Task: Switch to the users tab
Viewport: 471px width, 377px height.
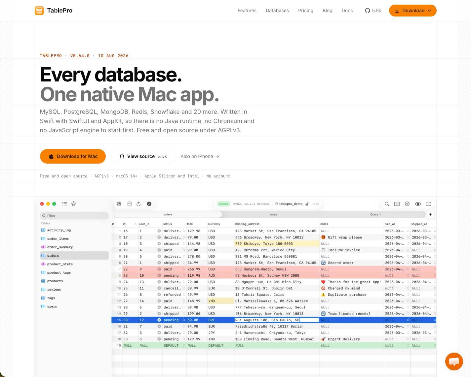Action: tap(274, 214)
